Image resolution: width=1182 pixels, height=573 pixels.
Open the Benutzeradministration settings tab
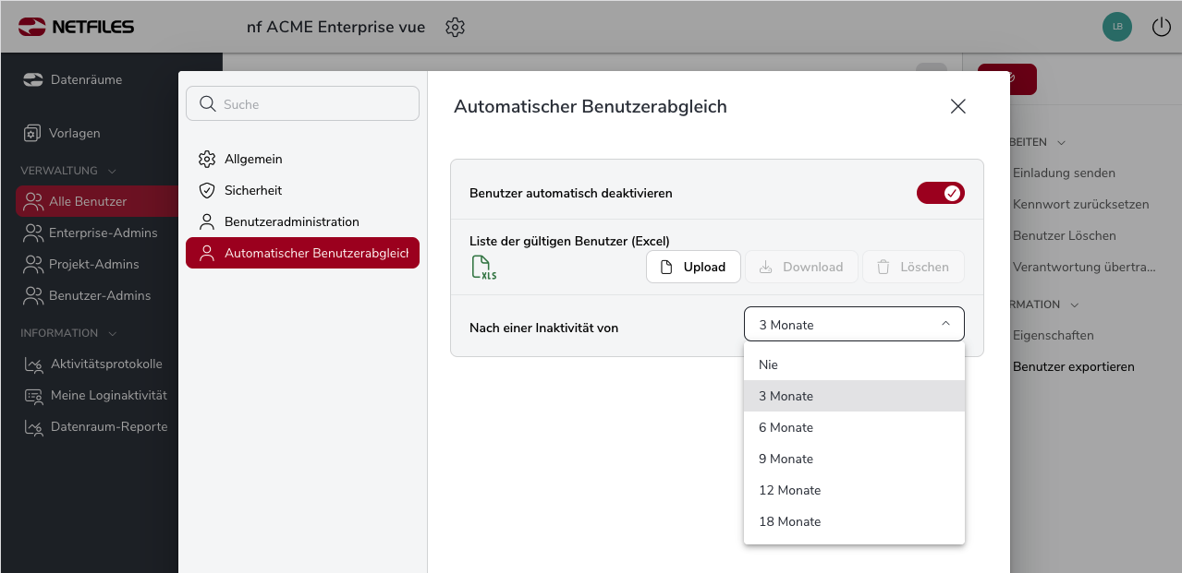[x=291, y=221]
